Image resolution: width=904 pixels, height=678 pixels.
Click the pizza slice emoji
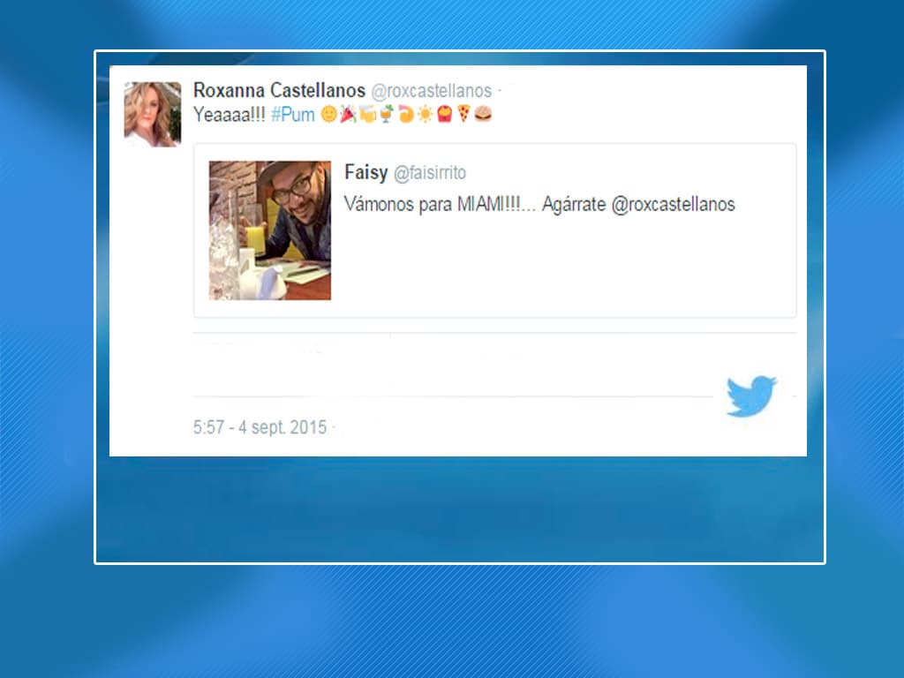tap(463, 114)
